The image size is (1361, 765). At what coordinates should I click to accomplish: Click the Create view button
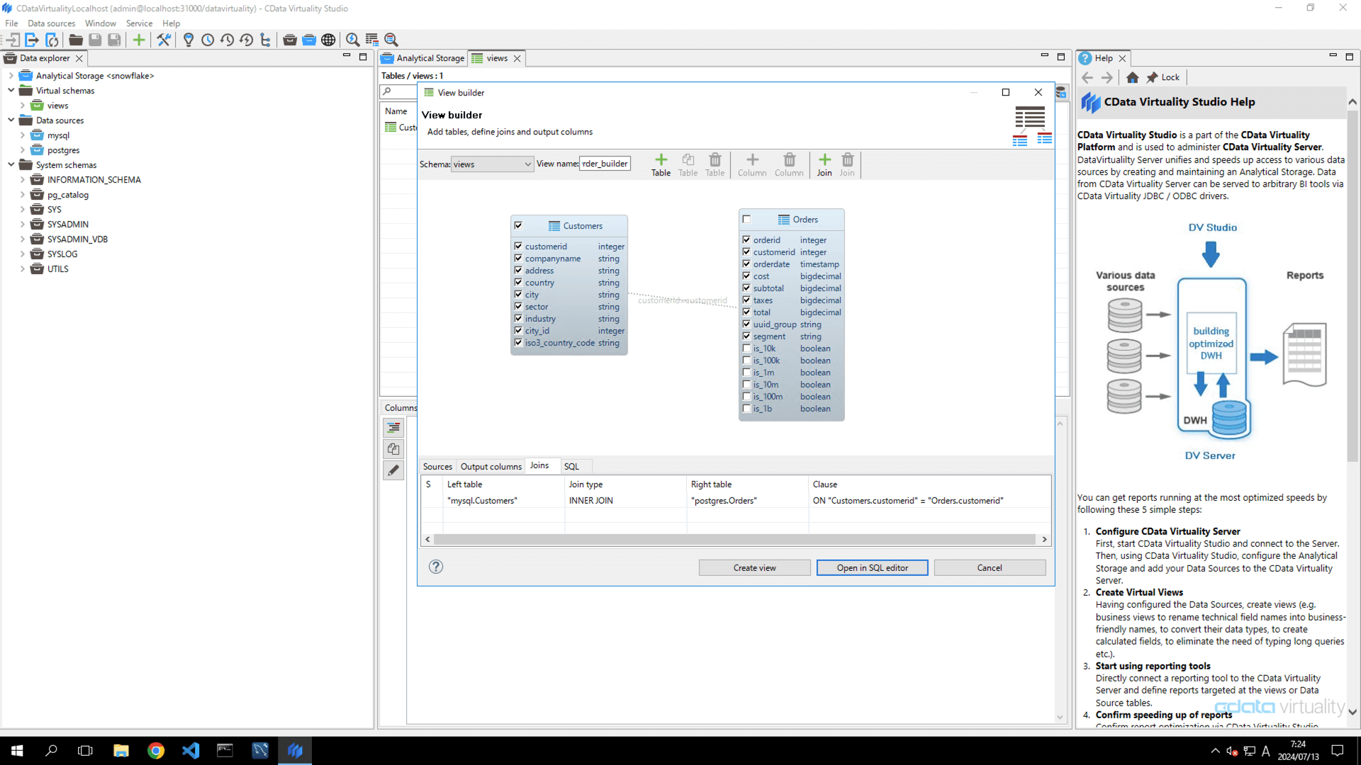[x=754, y=567]
